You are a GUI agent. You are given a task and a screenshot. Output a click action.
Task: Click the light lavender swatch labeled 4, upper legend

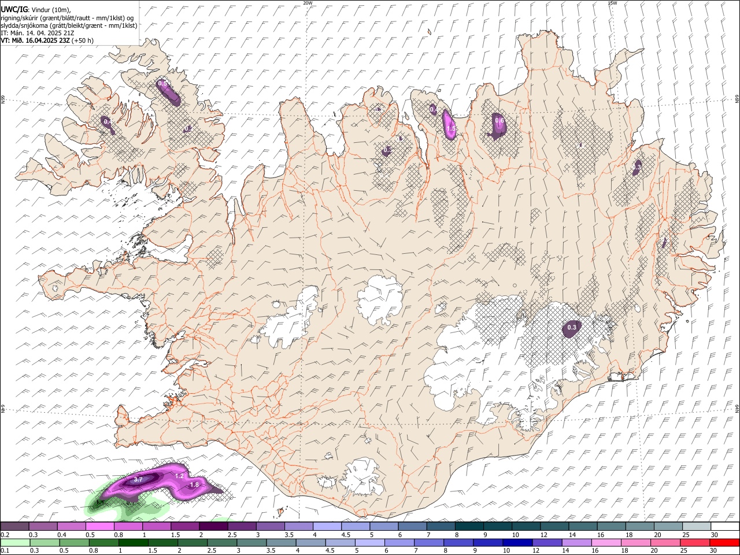(x=327, y=526)
